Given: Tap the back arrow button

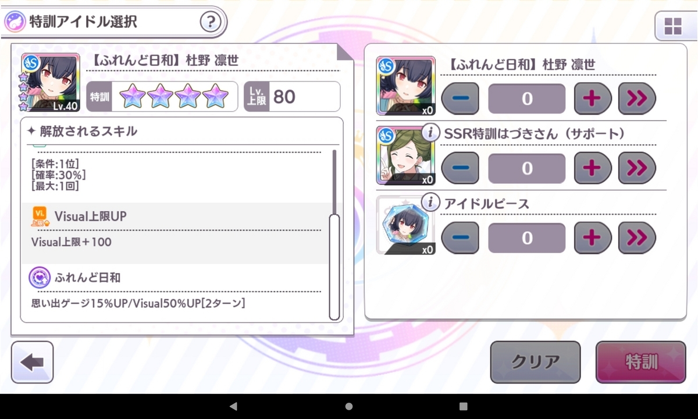Looking at the screenshot, I should coord(32,362).
